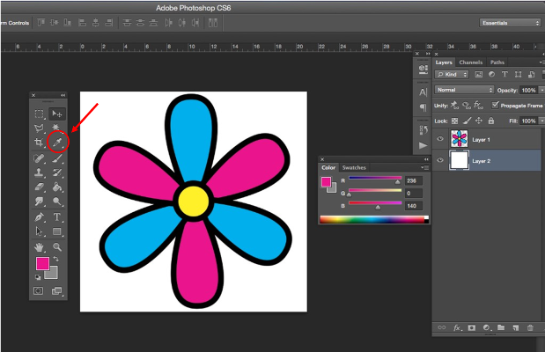Pick the Crop tool

39,142
